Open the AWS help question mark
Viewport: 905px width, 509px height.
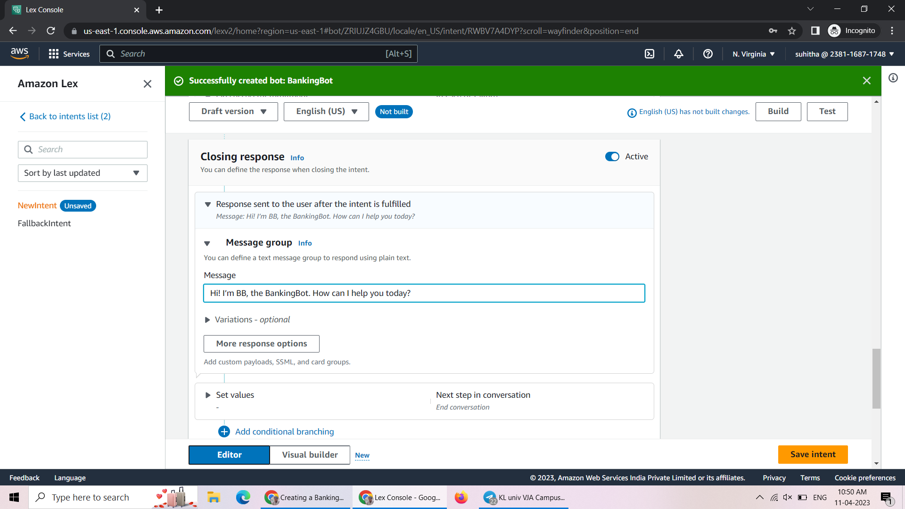[x=708, y=54]
